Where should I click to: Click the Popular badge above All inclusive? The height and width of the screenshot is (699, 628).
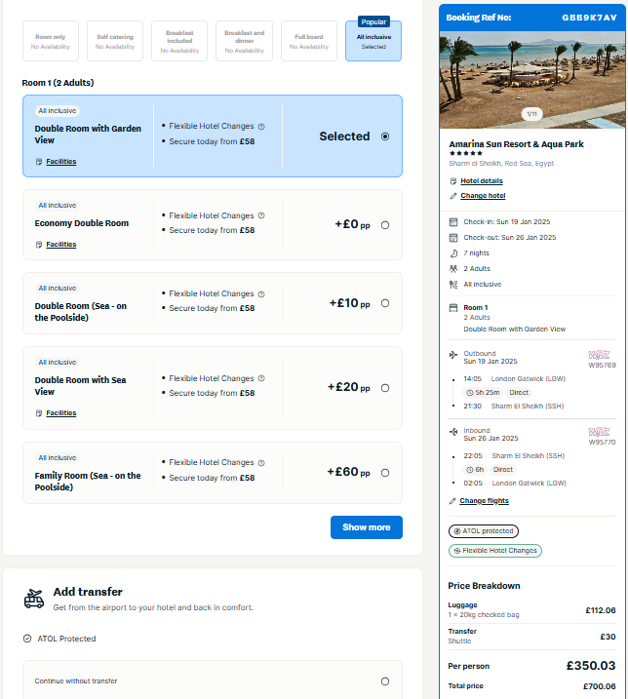tap(373, 21)
